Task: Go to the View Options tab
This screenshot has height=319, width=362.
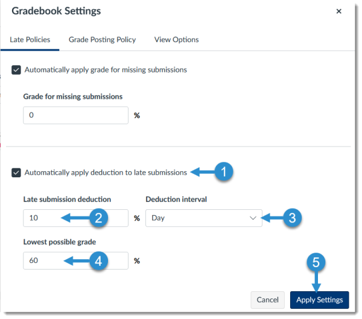Action: (x=176, y=40)
